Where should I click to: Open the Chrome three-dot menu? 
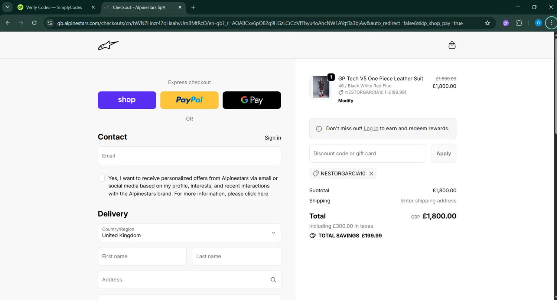coord(551,23)
